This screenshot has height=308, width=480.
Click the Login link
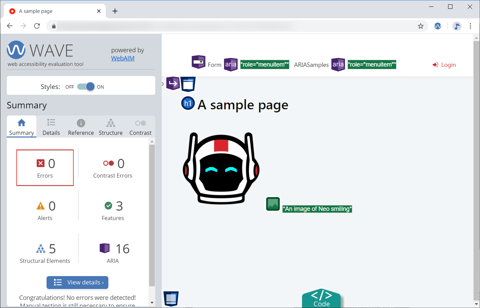444,65
